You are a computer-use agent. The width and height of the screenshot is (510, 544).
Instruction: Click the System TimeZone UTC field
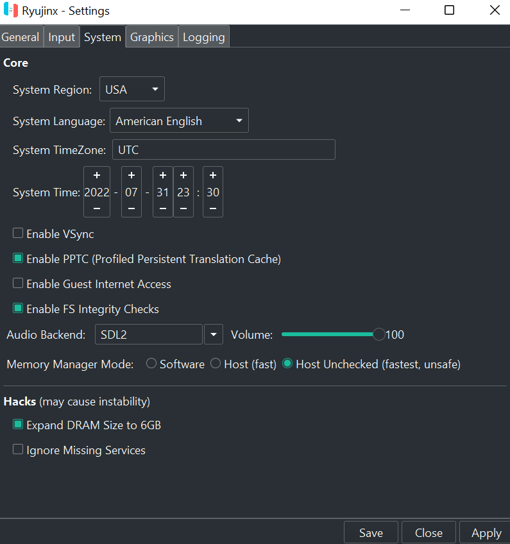(224, 149)
